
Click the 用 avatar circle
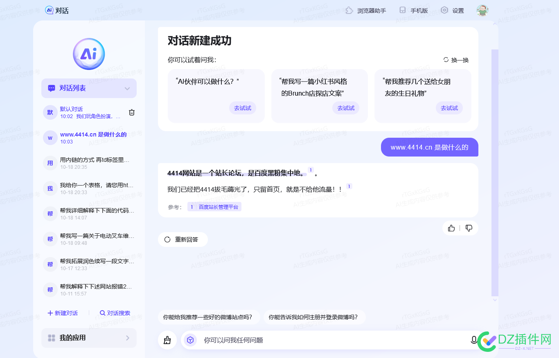(x=50, y=163)
